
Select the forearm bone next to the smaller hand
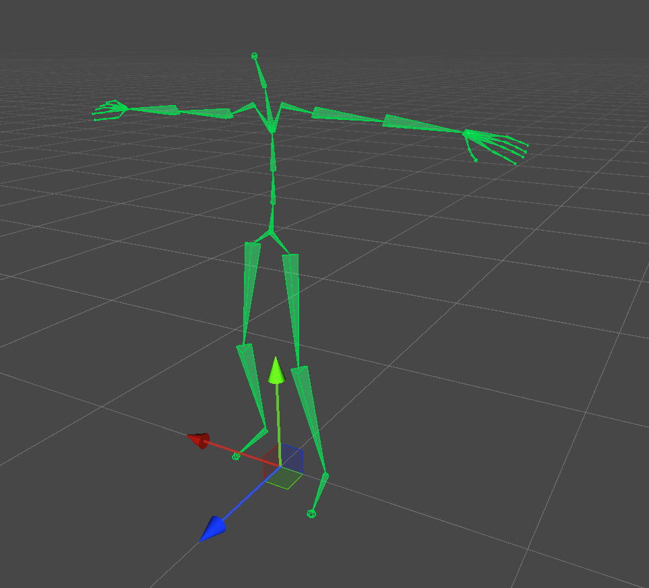(x=153, y=110)
